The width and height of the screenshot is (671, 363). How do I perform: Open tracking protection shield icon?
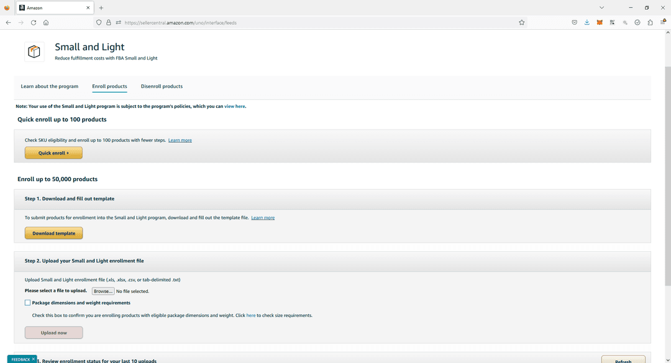pyautogui.click(x=99, y=23)
